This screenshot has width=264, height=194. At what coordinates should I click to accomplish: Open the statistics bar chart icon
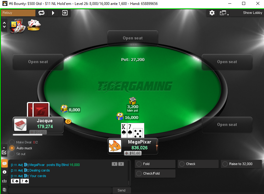(x=4, y=181)
